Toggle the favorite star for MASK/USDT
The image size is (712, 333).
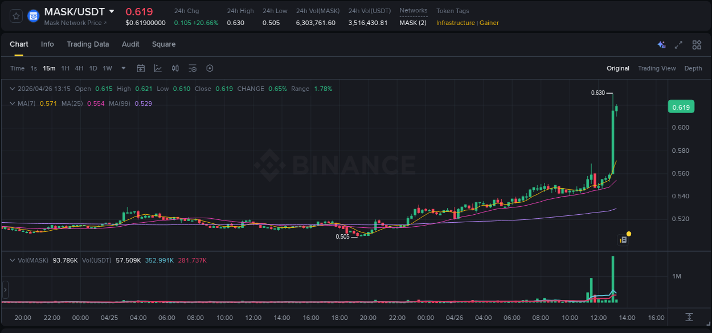click(x=15, y=15)
